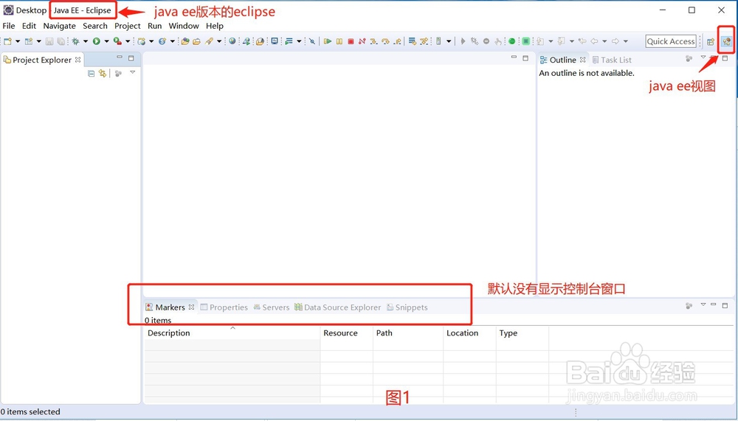Click the Drop to Frame icon

point(413,41)
